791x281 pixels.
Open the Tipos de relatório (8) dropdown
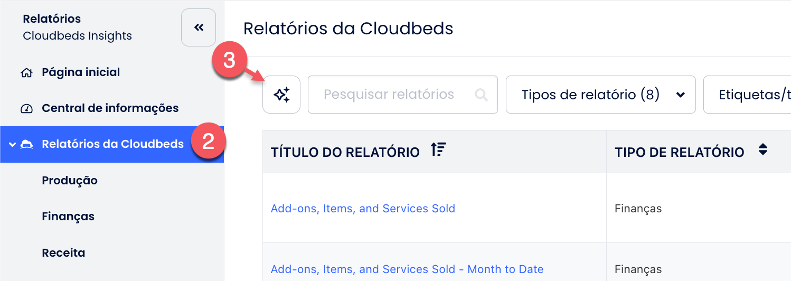click(x=601, y=95)
